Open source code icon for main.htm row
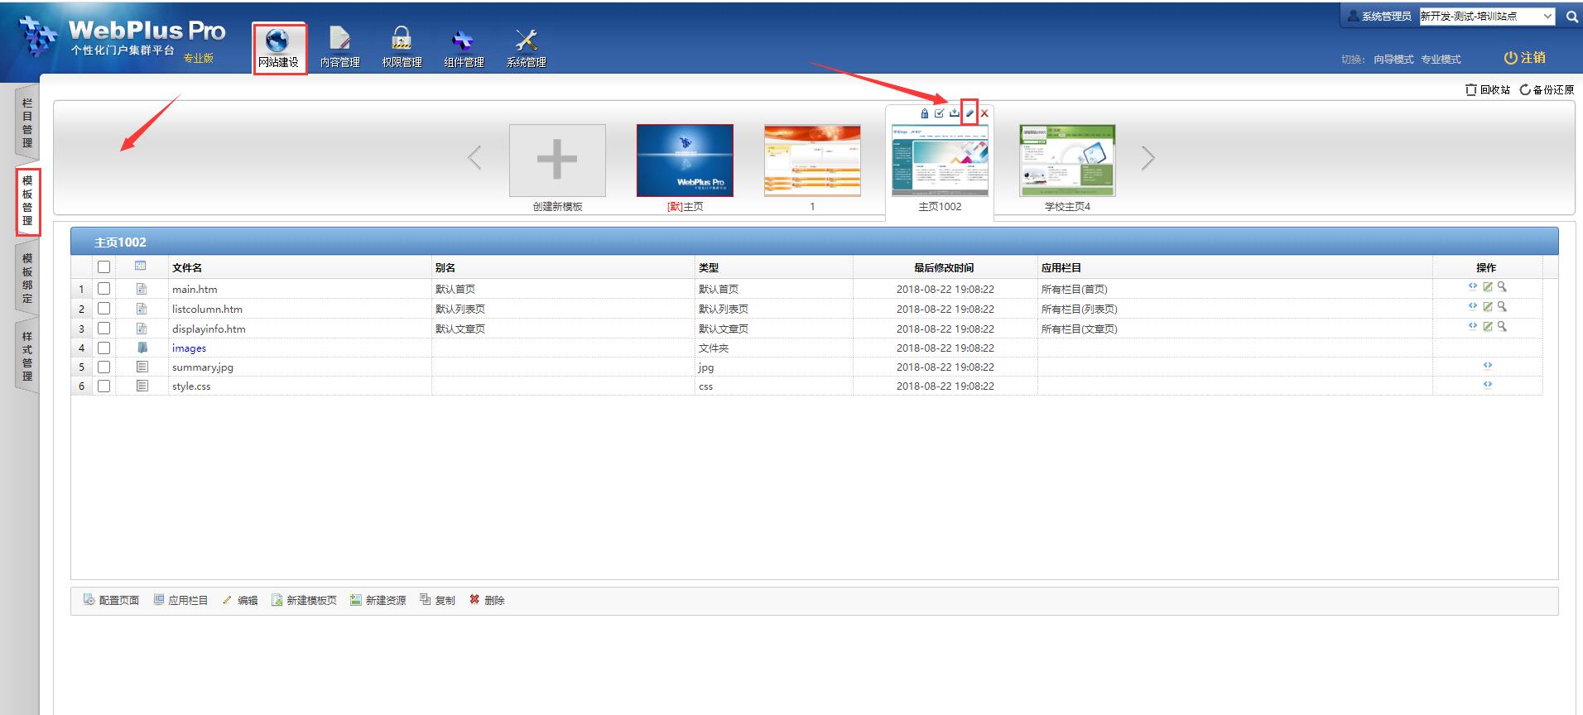The height and width of the screenshot is (715, 1583). pyautogui.click(x=1473, y=287)
